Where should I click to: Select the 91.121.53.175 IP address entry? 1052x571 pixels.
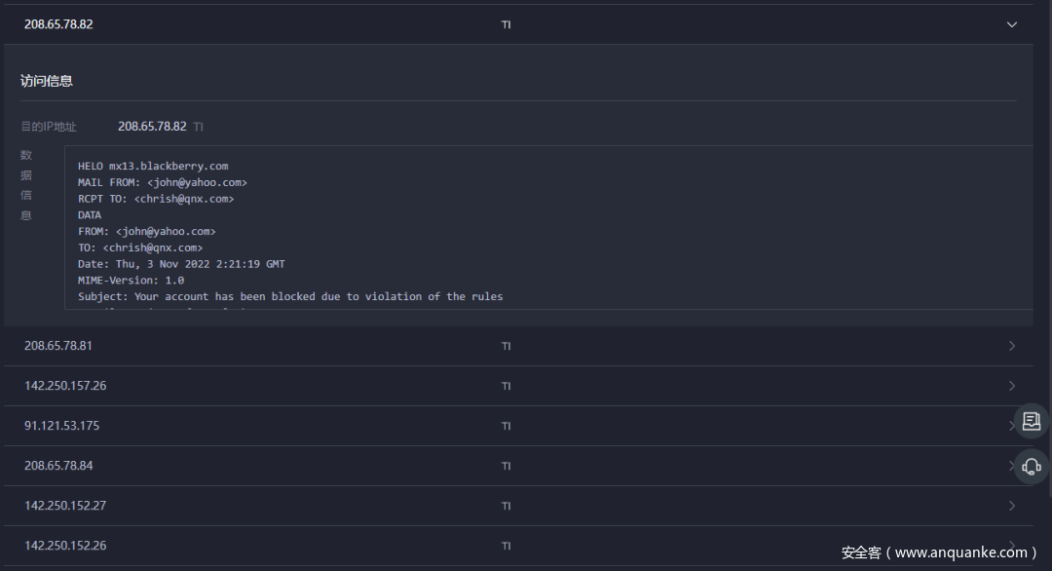[61, 426]
